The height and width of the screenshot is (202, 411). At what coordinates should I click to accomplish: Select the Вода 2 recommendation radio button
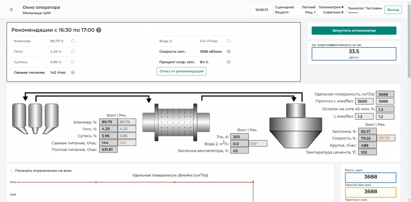click(x=228, y=41)
